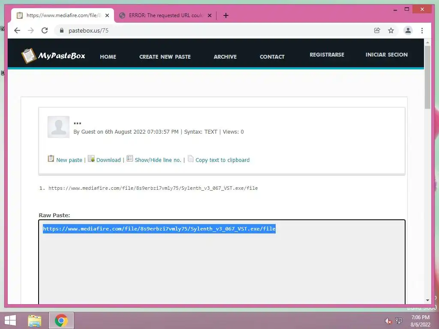Click the browser forward arrow
The image size is (439, 329).
31,30
